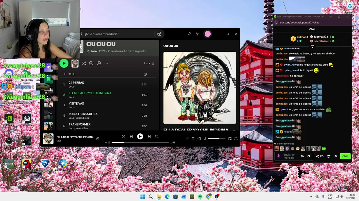Image resolution: width=359 pixels, height=201 pixels.
Task: Open Kick chat settings gear
Action: point(335,156)
